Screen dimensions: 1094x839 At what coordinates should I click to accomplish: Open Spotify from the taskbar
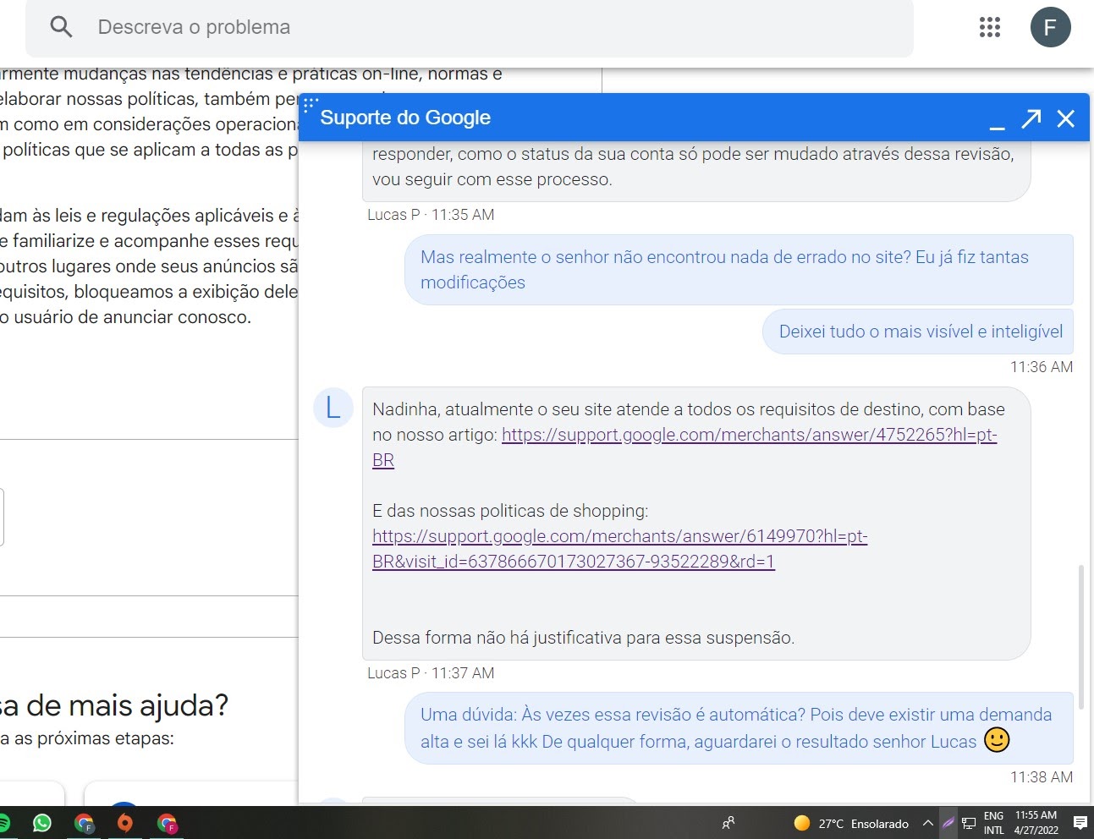pos(3,823)
